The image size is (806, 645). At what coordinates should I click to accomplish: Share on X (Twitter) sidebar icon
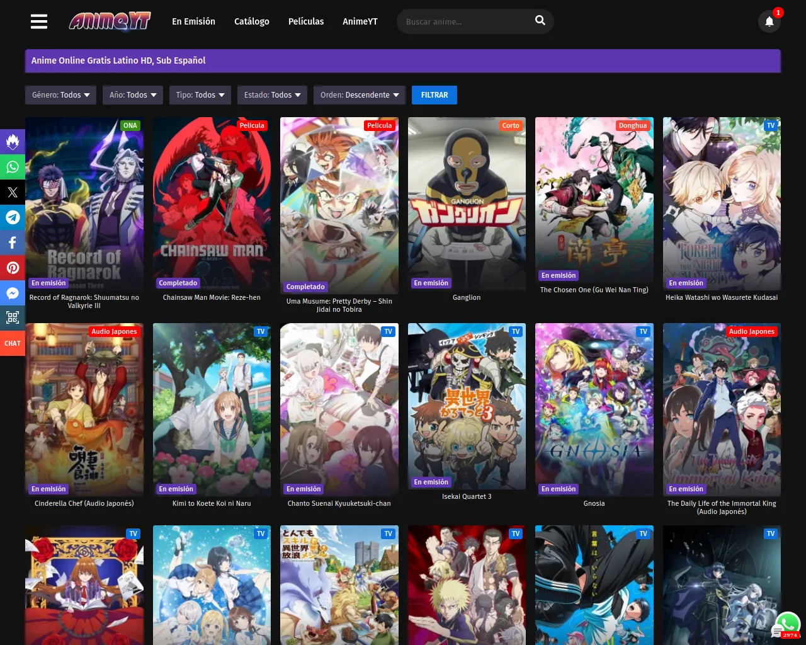13,192
